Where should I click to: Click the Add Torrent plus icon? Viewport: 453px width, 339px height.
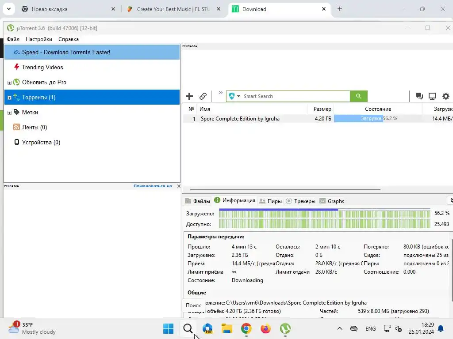[189, 96]
